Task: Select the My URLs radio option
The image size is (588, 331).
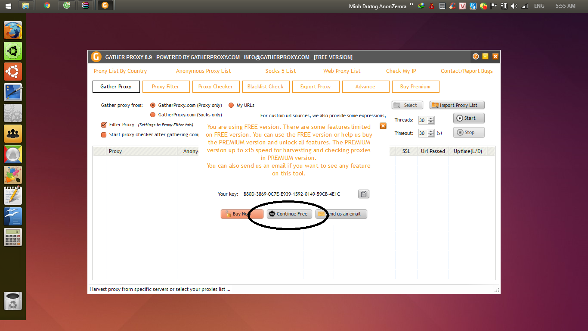Action: [x=231, y=105]
